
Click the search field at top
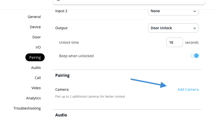click(x=129, y=2)
